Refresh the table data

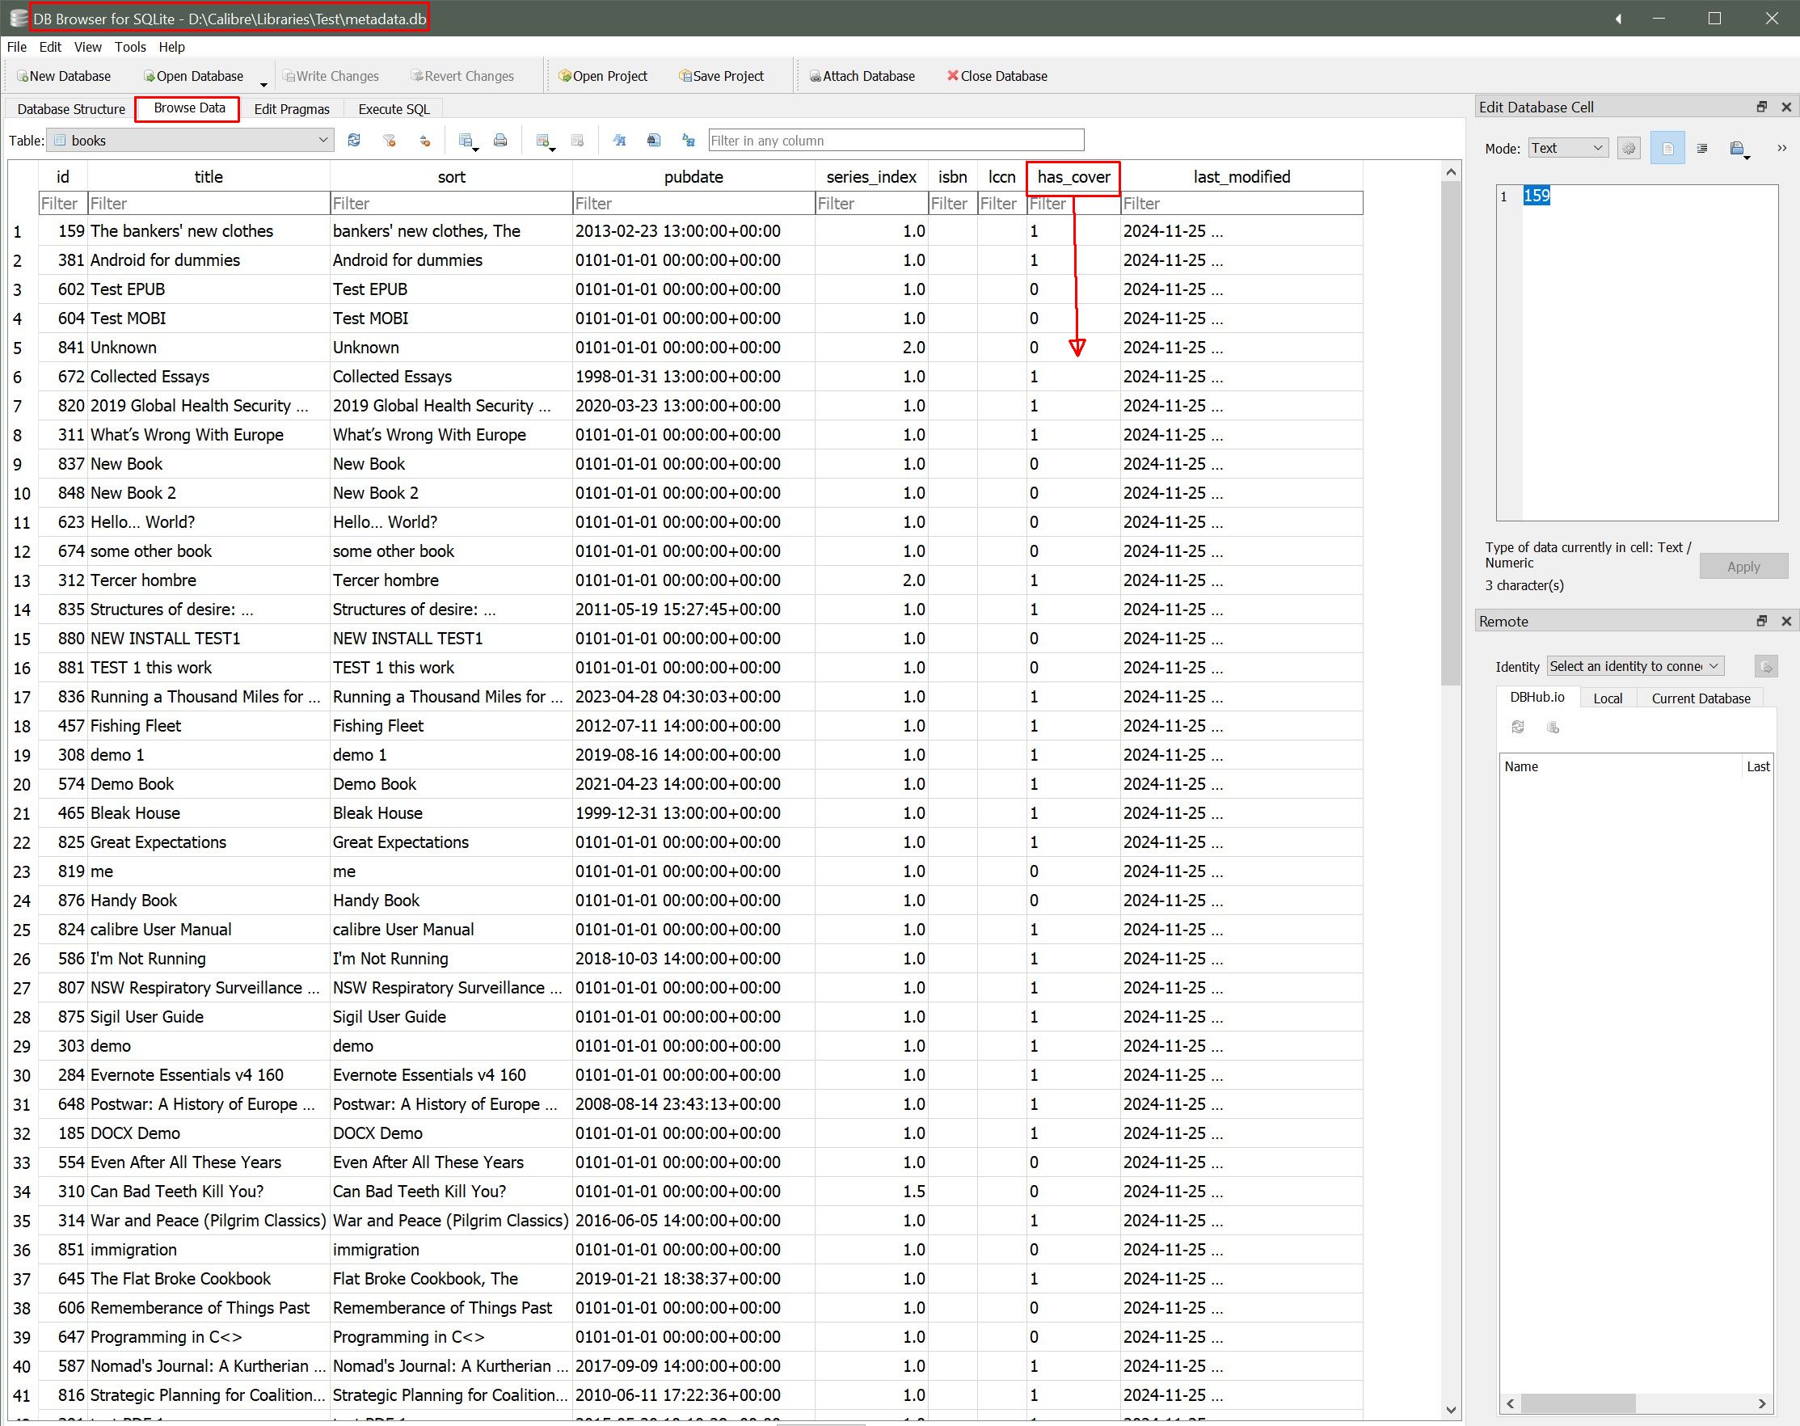point(354,141)
